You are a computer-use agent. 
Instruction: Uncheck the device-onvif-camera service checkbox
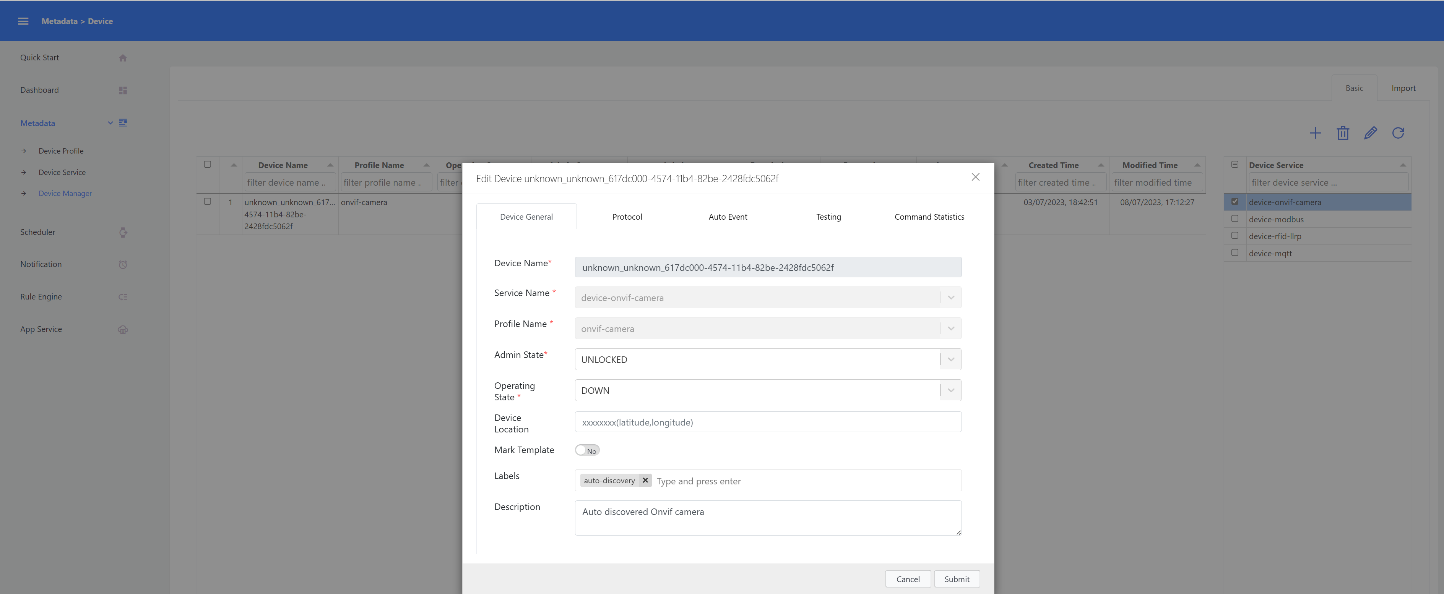click(x=1235, y=202)
